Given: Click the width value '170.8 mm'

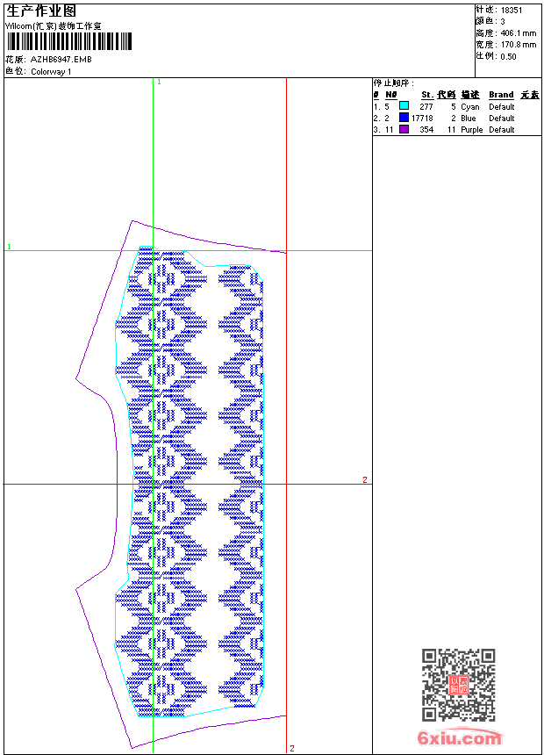Looking at the screenshot, I should pyautogui.click(x=518, y=45).
